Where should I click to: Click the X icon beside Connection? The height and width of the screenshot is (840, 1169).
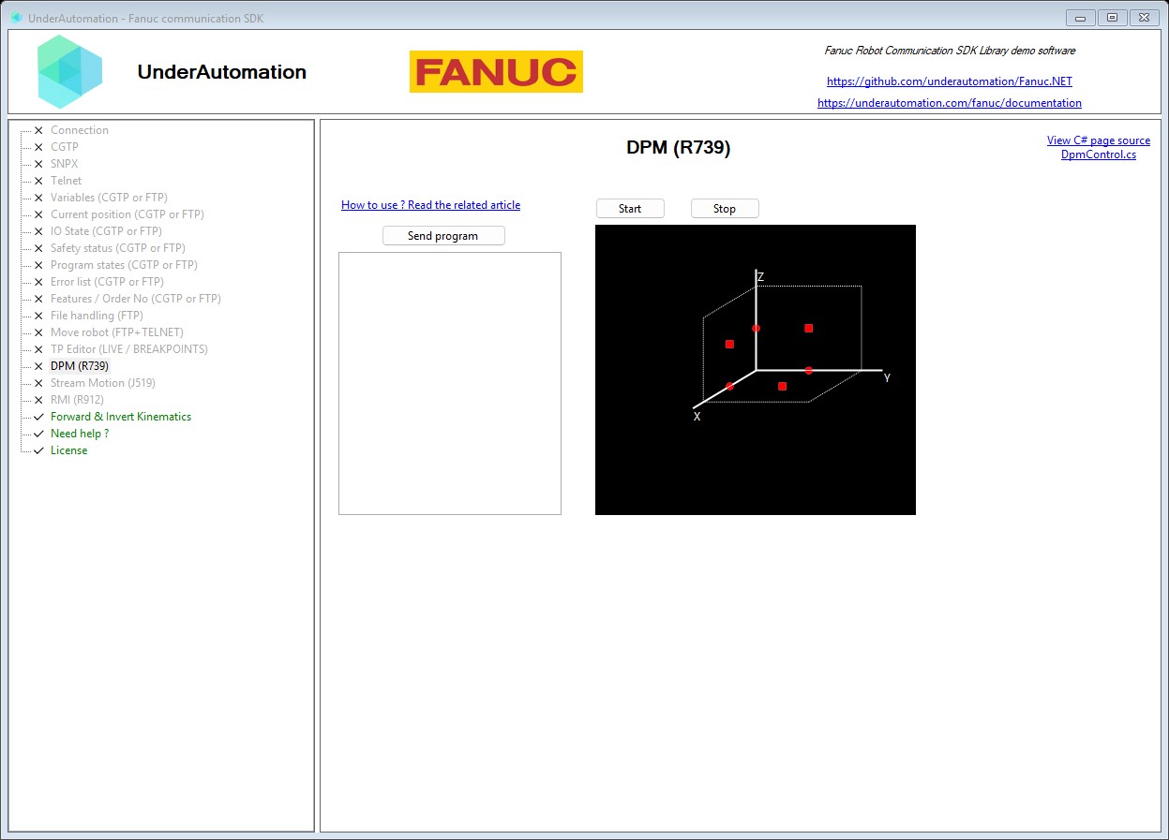[x=38, y=130]
